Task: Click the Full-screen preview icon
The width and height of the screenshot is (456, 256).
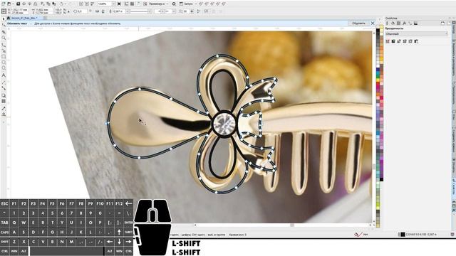Action: coord(119,4)
